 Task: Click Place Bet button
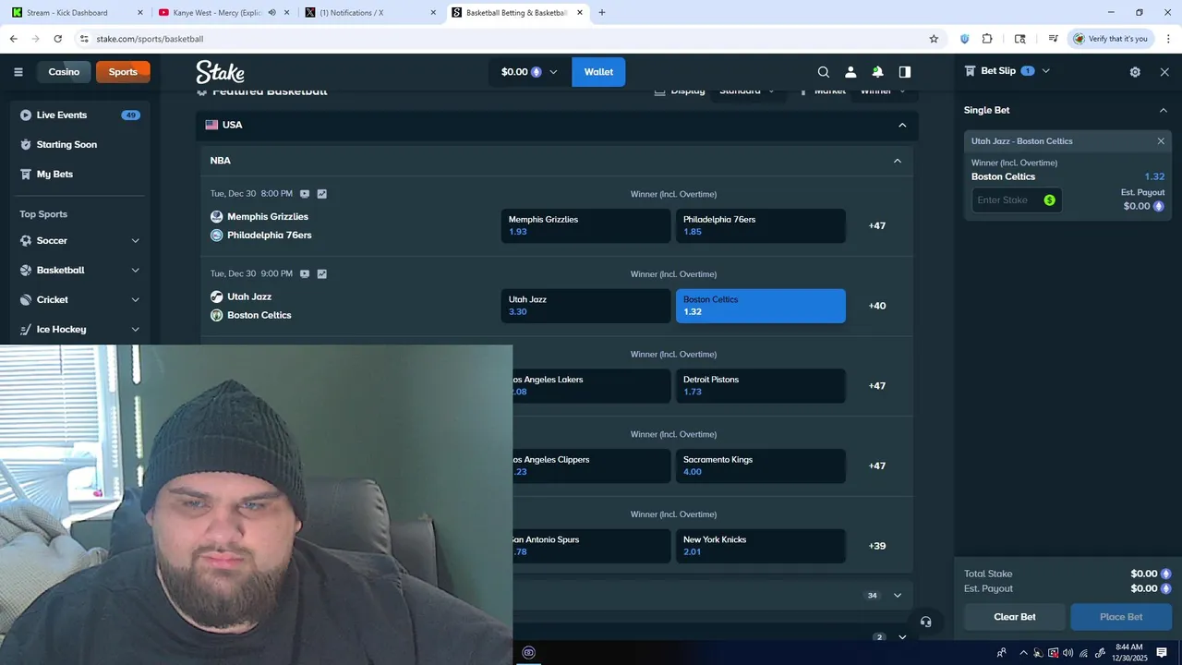tap(1121, 617)
